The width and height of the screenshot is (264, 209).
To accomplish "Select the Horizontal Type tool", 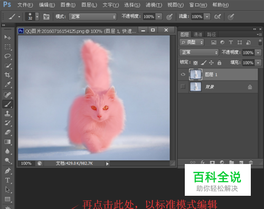I will click(x=7, y=180).
